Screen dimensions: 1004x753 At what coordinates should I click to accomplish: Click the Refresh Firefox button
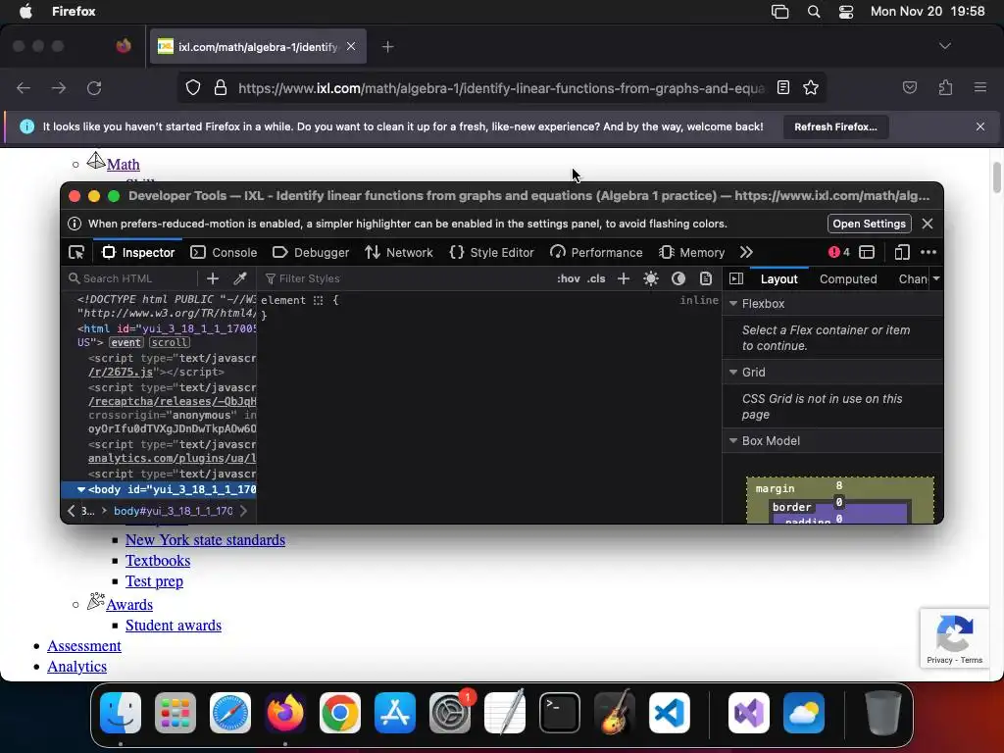click(835, 126)
